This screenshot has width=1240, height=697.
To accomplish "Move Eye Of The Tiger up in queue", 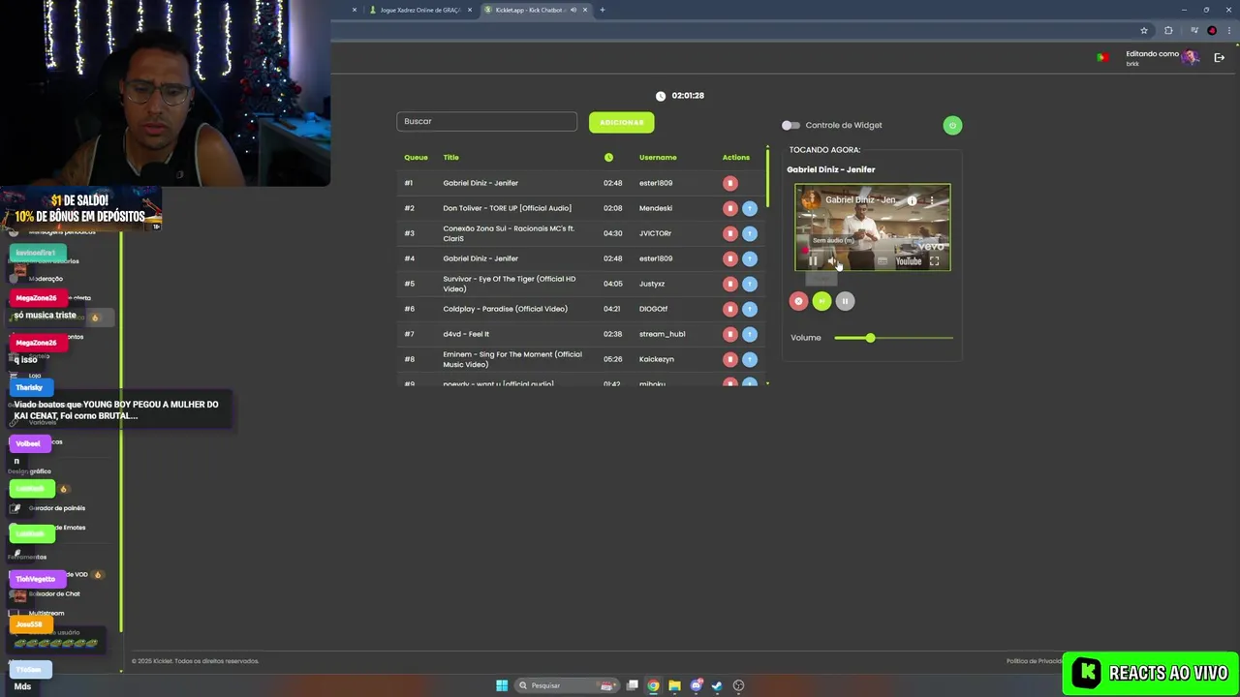I will pyautogui.click(x=750, y=284).
